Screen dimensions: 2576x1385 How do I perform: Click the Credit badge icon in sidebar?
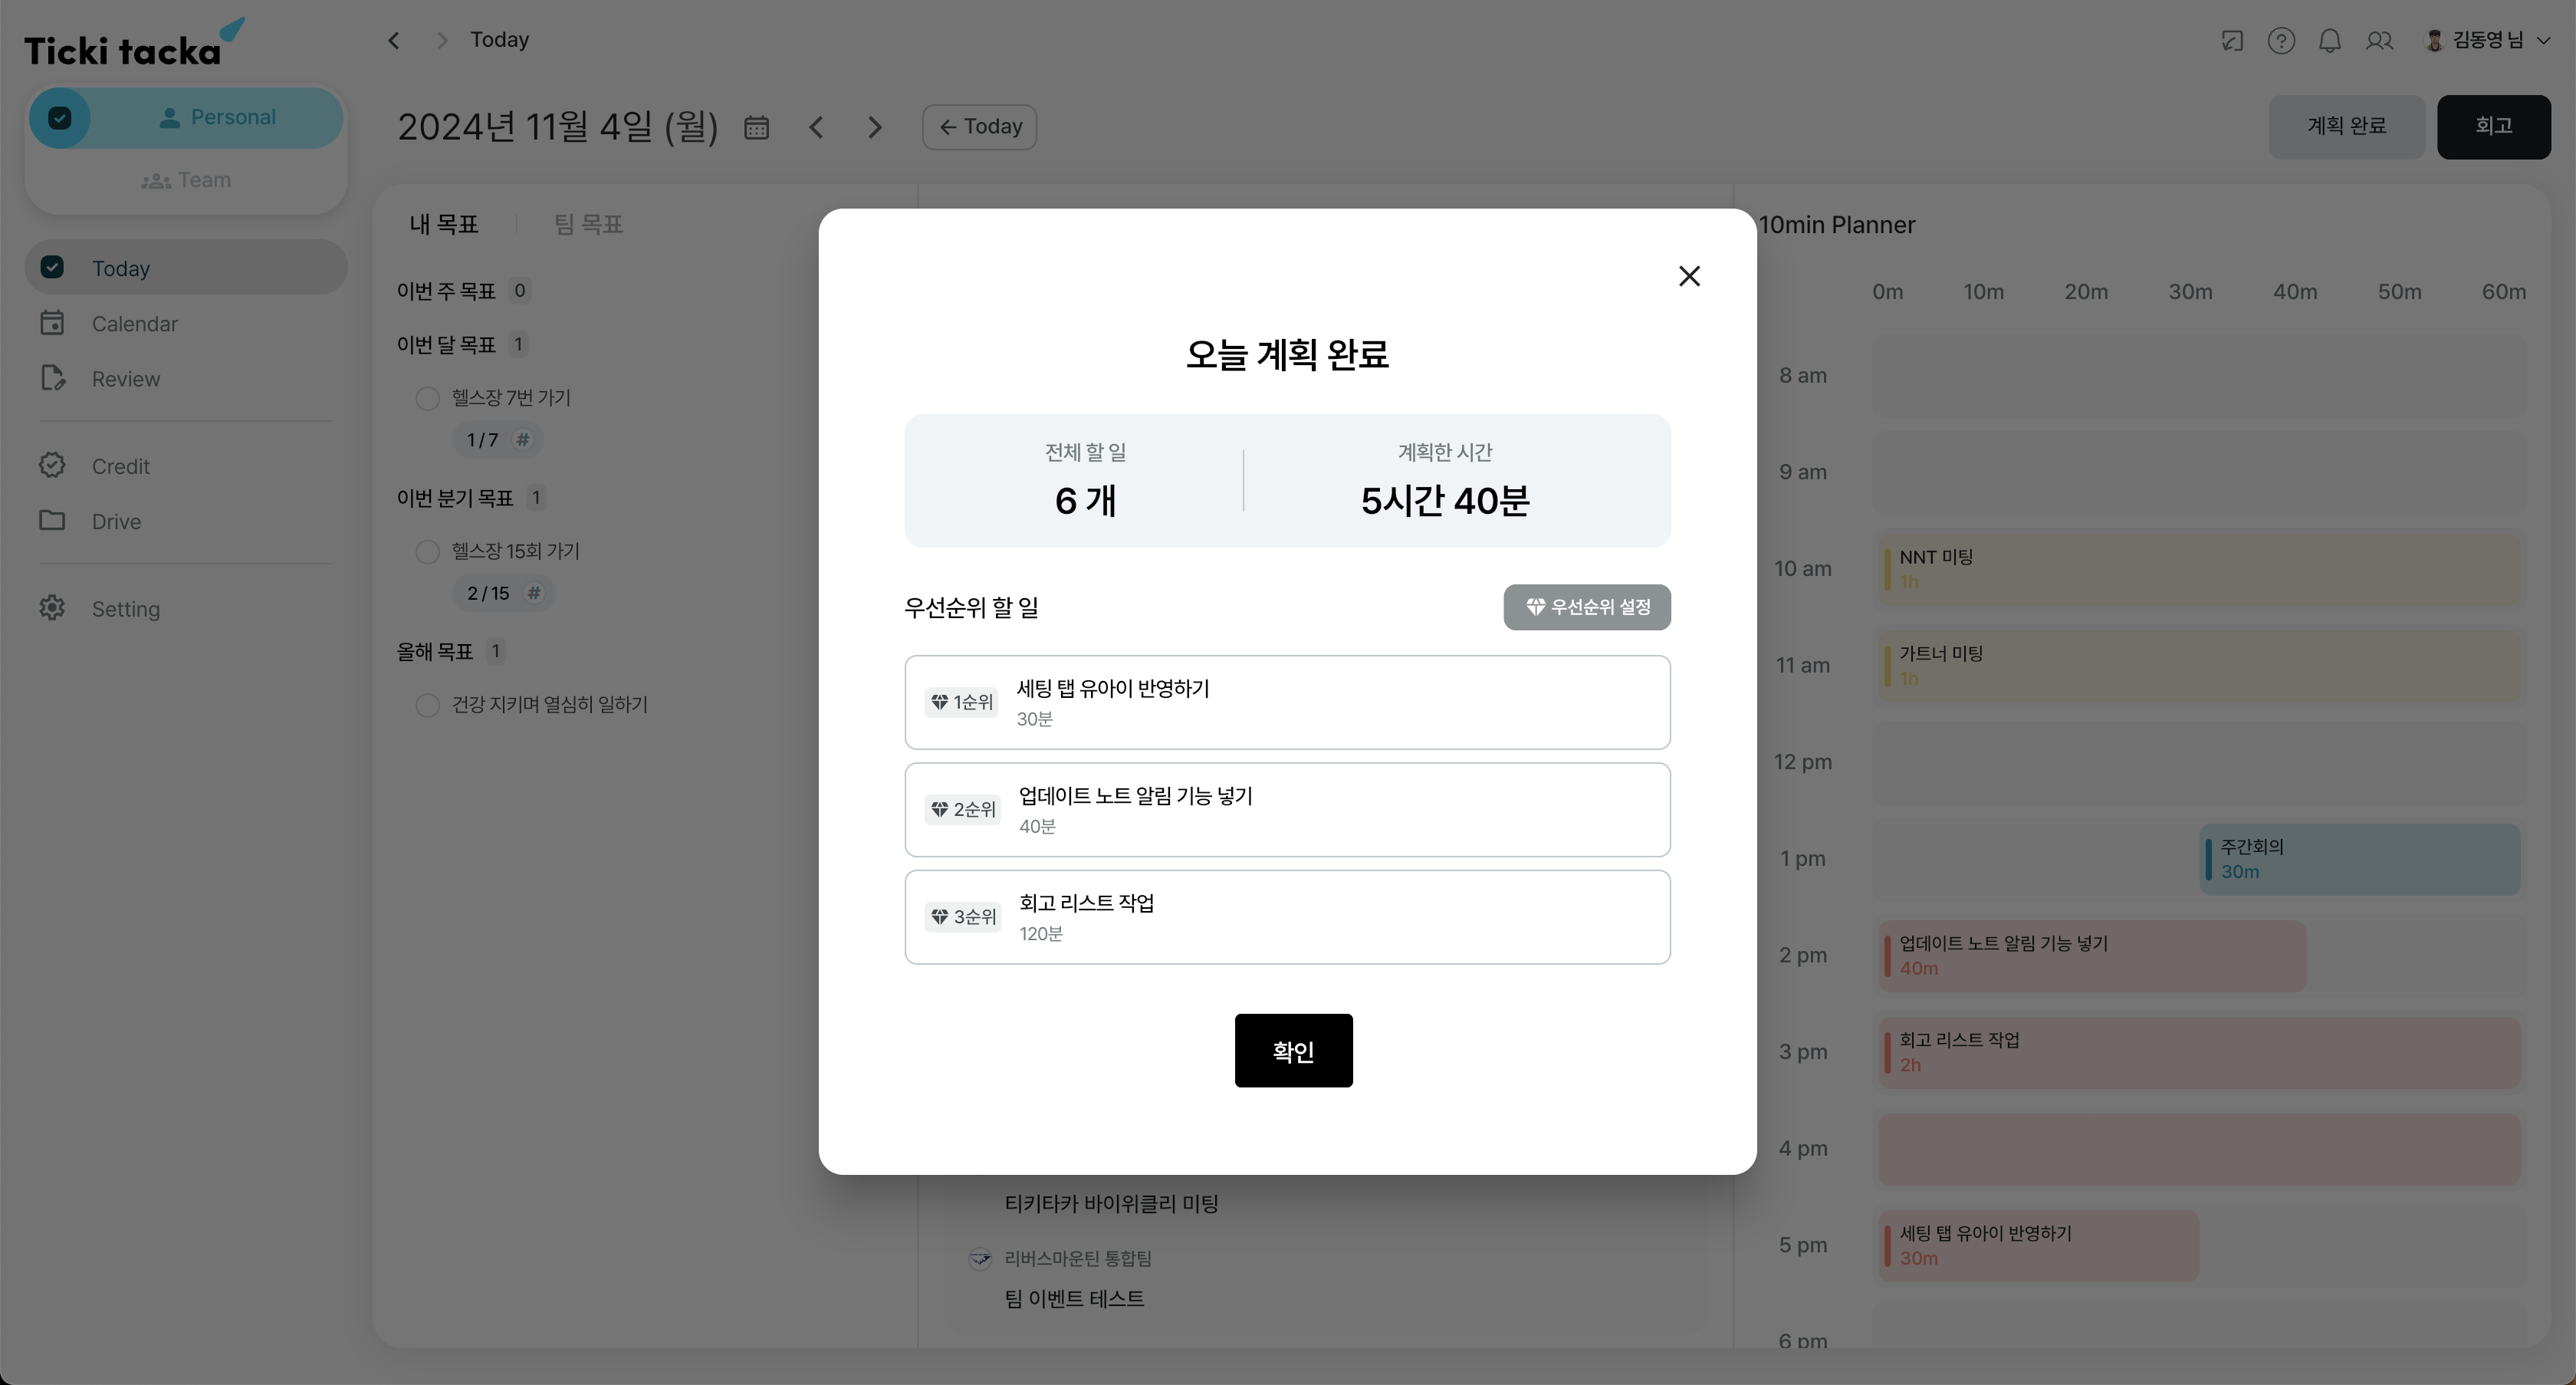[x=52, y=466]
